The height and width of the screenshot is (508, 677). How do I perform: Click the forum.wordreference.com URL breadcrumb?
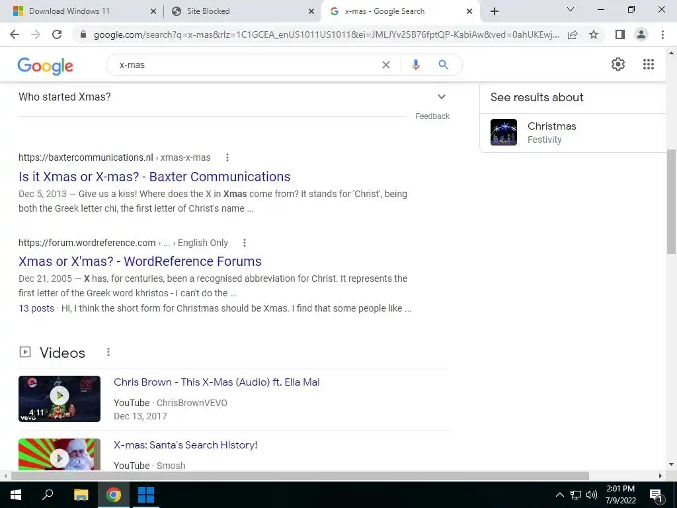[x=123, y=243]
